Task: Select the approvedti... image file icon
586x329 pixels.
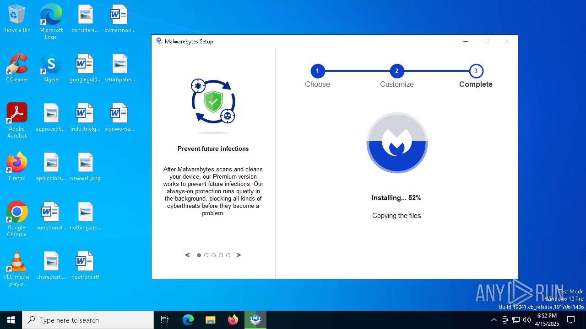Action: point(51,117)
